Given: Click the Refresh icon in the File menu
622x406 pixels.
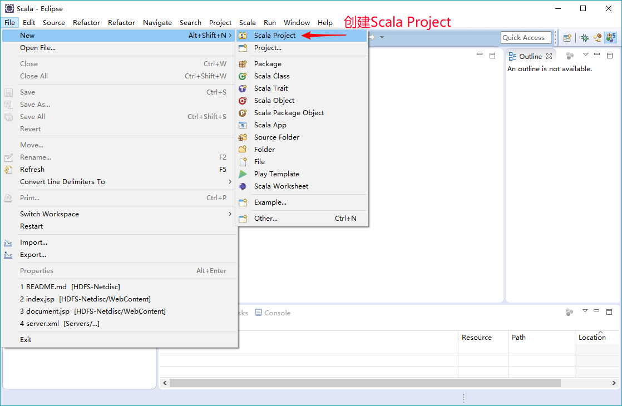Looking at the screenshot, I should pos(8,170).
